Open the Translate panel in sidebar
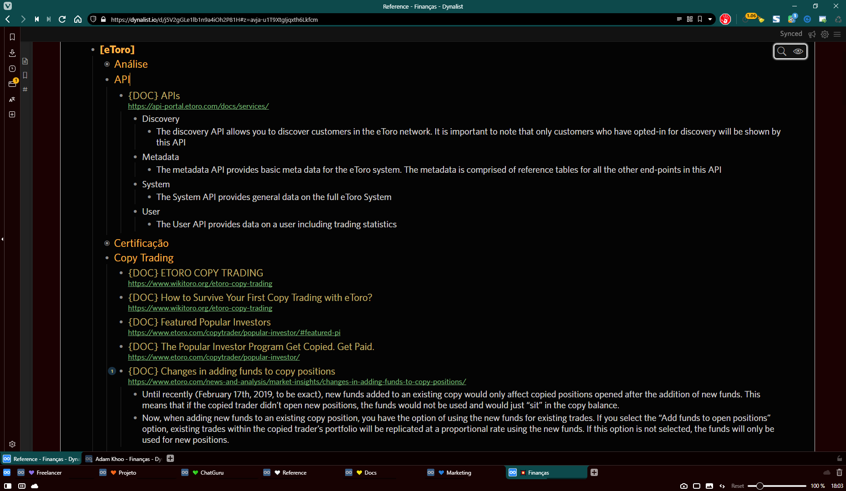 coord(12,99)
